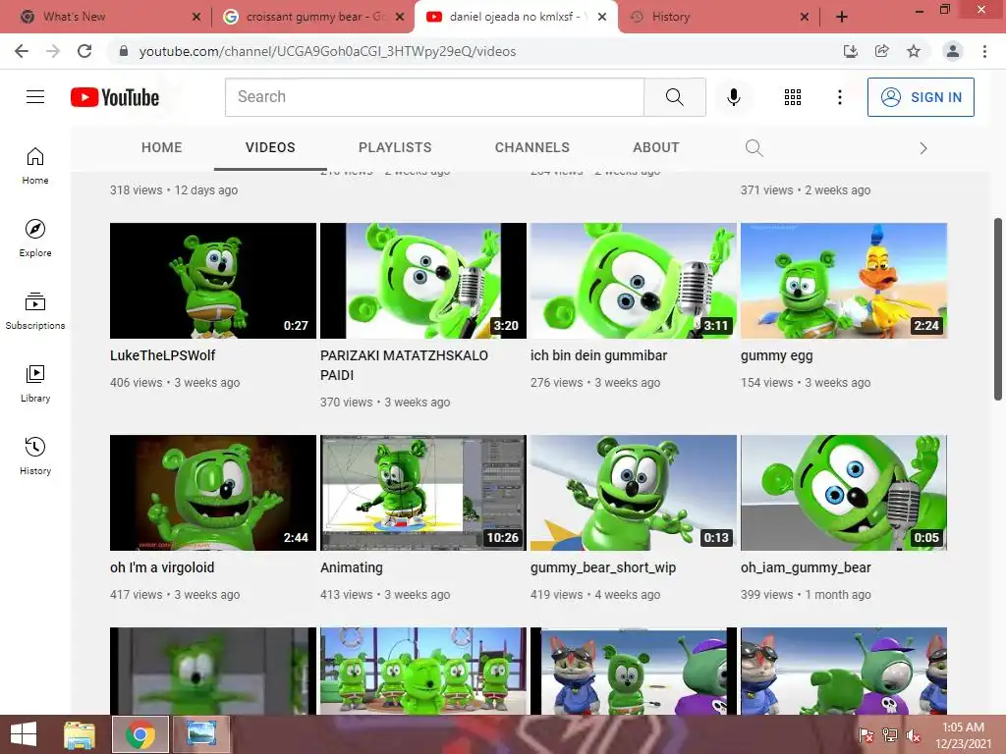1006x754 pixels.
Task: Open gummy_bear_short_wip video title
Action: [603, 567]
